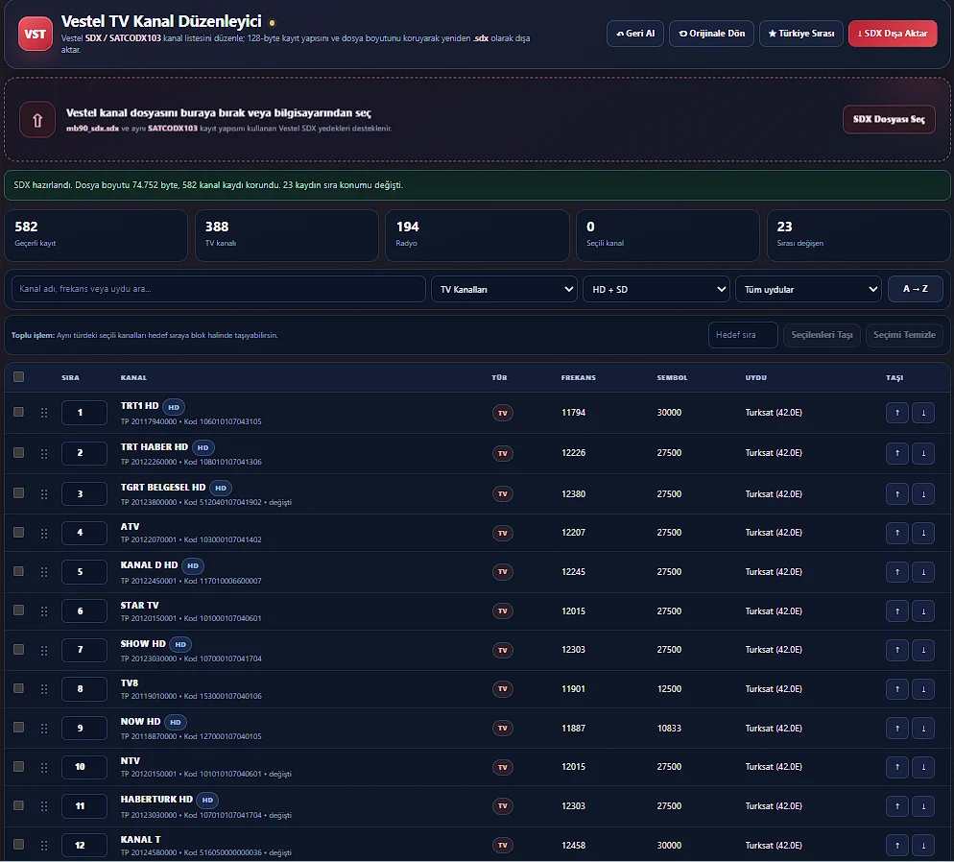Move SHOW HD up

coord(896,650)
